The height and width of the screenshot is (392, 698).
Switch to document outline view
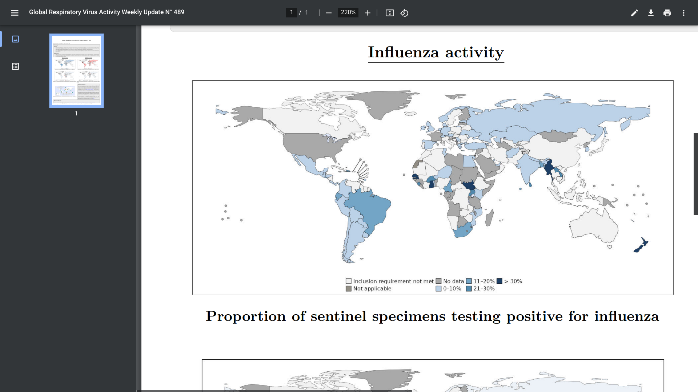point(15,66)
